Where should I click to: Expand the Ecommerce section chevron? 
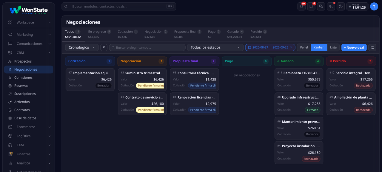[50, 127]
